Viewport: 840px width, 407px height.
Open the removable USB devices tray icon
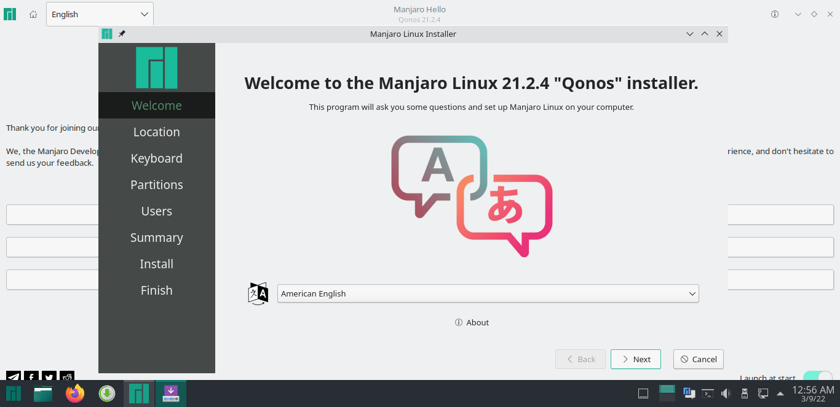(744, 393)
